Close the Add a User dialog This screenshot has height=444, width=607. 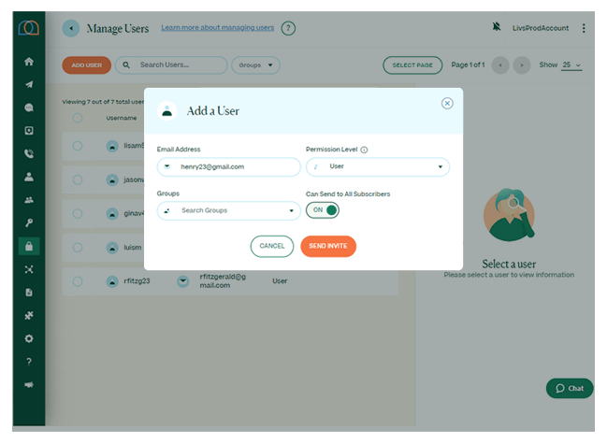tap(447, 103)
